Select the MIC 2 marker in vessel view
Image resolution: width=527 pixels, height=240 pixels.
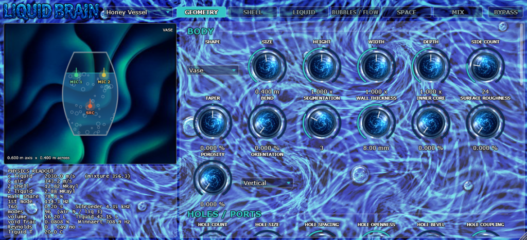coord(104,75)
